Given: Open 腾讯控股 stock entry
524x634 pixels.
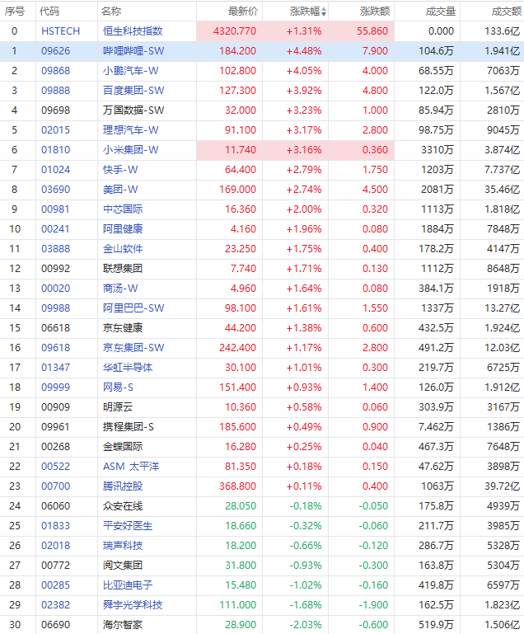Looking at the screenshot, I should pos(123,486).
